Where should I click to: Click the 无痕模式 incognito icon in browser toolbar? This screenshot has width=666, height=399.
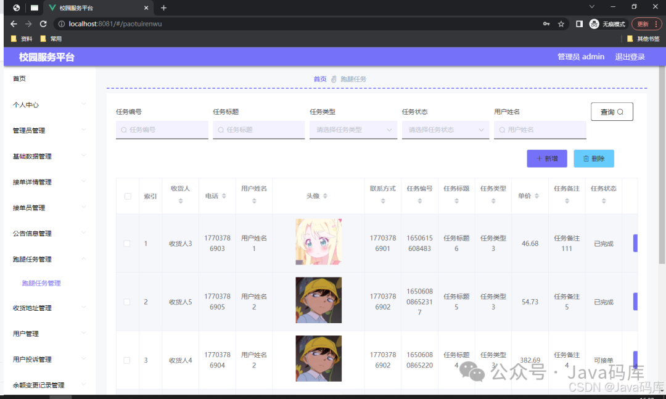(x=593, y=23)
